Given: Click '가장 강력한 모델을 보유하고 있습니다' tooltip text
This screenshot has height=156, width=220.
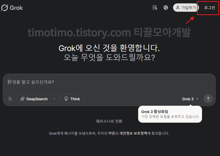Looking at the screenshot, I should pos(170,117).
